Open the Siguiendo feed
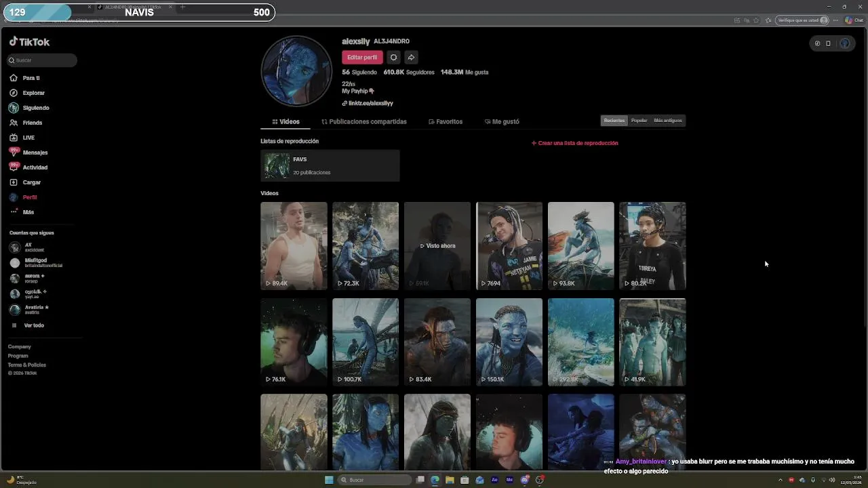868x488 pixels. [x=35, y=108]
